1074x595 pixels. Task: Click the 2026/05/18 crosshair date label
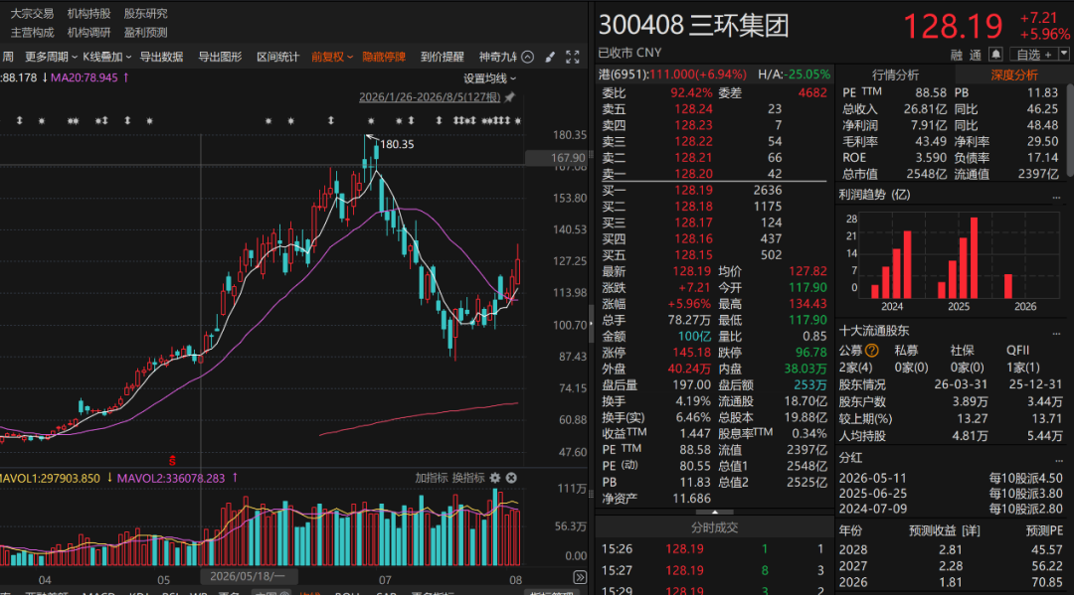point(247,576)
